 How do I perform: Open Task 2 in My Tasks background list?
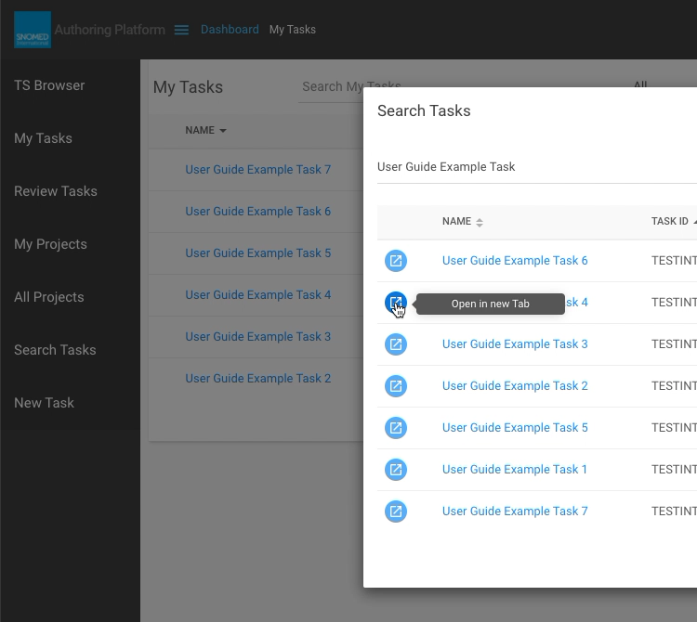click(x=257, y=378)
